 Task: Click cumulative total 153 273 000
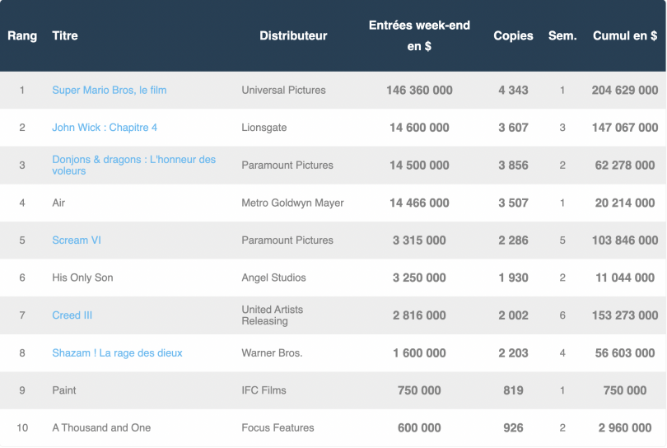tap(625, 315)
